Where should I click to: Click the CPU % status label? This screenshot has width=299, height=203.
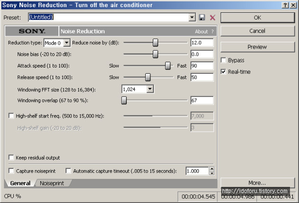(x=13, y=196)
